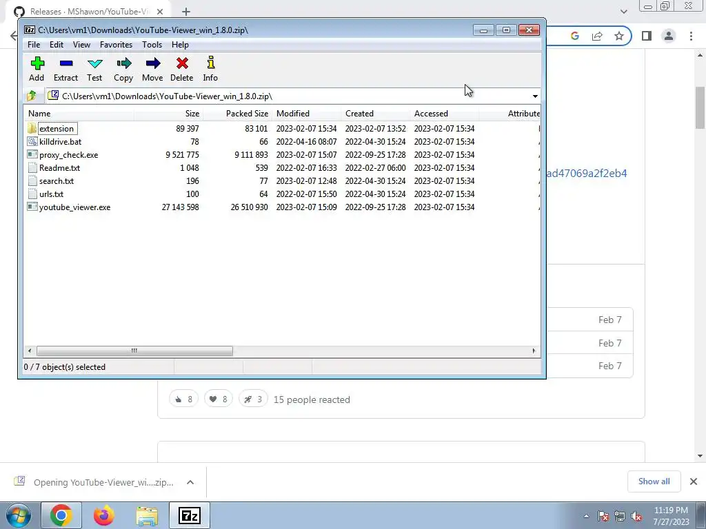Select search.txt in the file list
The image size is (706, 529).
click(57, 181)
